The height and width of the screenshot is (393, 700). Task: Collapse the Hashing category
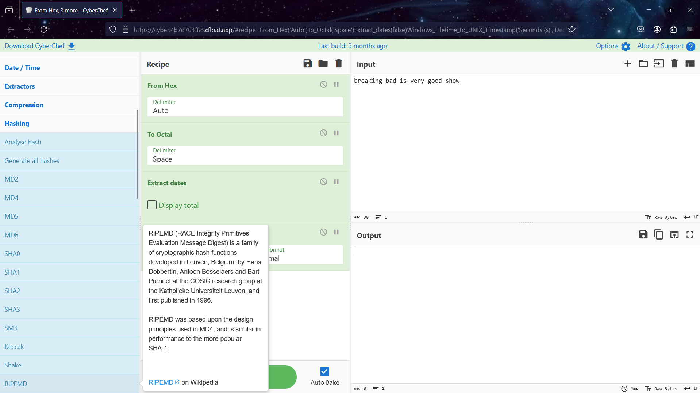[x=69, y=123]
